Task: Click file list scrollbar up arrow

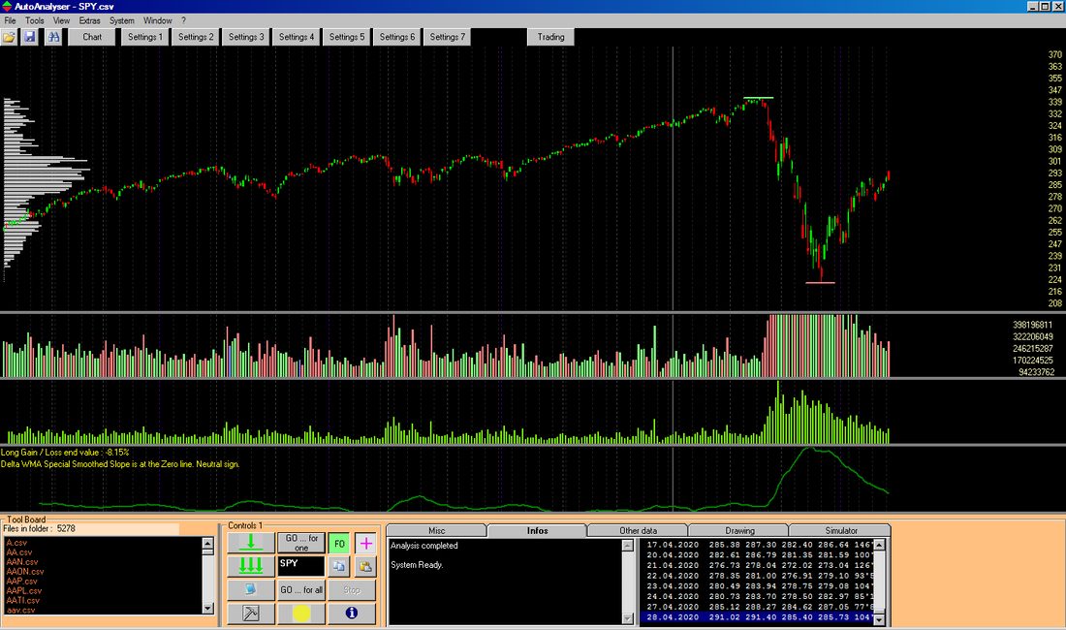Action: (x=208, y=543)
